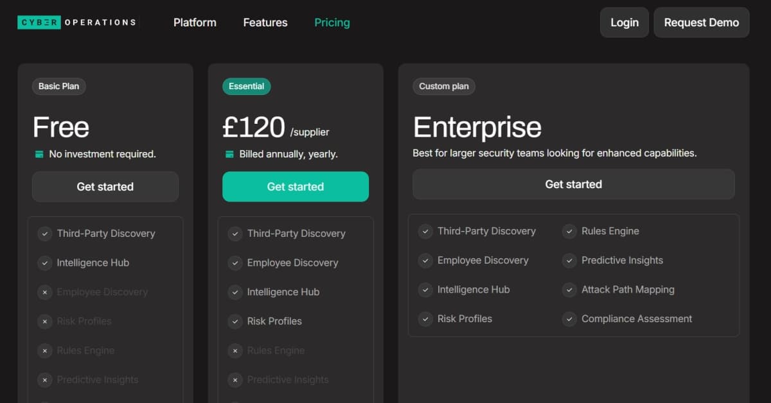
Task: Click checkmark next to Predictive Insights in Enterprise plan
Action: coord(569,261)
